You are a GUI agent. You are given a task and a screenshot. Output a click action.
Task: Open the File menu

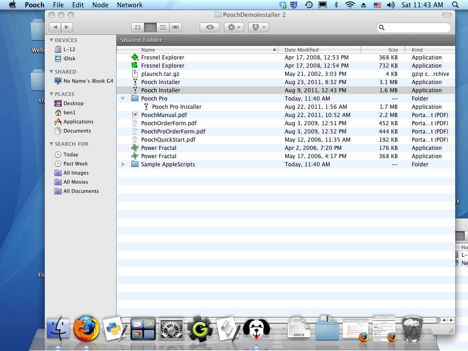pos(58,5)
